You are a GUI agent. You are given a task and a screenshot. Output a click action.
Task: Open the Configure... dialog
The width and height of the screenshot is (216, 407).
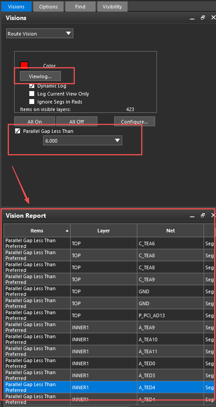pyautogui.click(x=135, y=121)
